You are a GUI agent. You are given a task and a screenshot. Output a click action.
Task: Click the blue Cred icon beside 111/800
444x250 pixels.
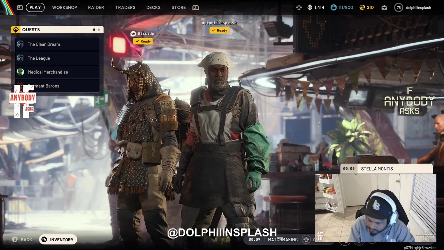click(x=333, y=7)
